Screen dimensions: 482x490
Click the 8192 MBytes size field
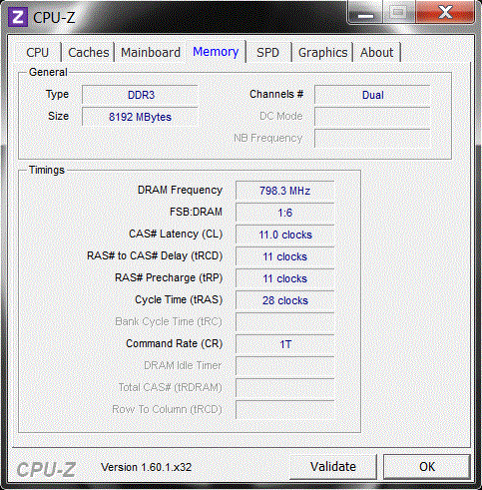point(140,117)
